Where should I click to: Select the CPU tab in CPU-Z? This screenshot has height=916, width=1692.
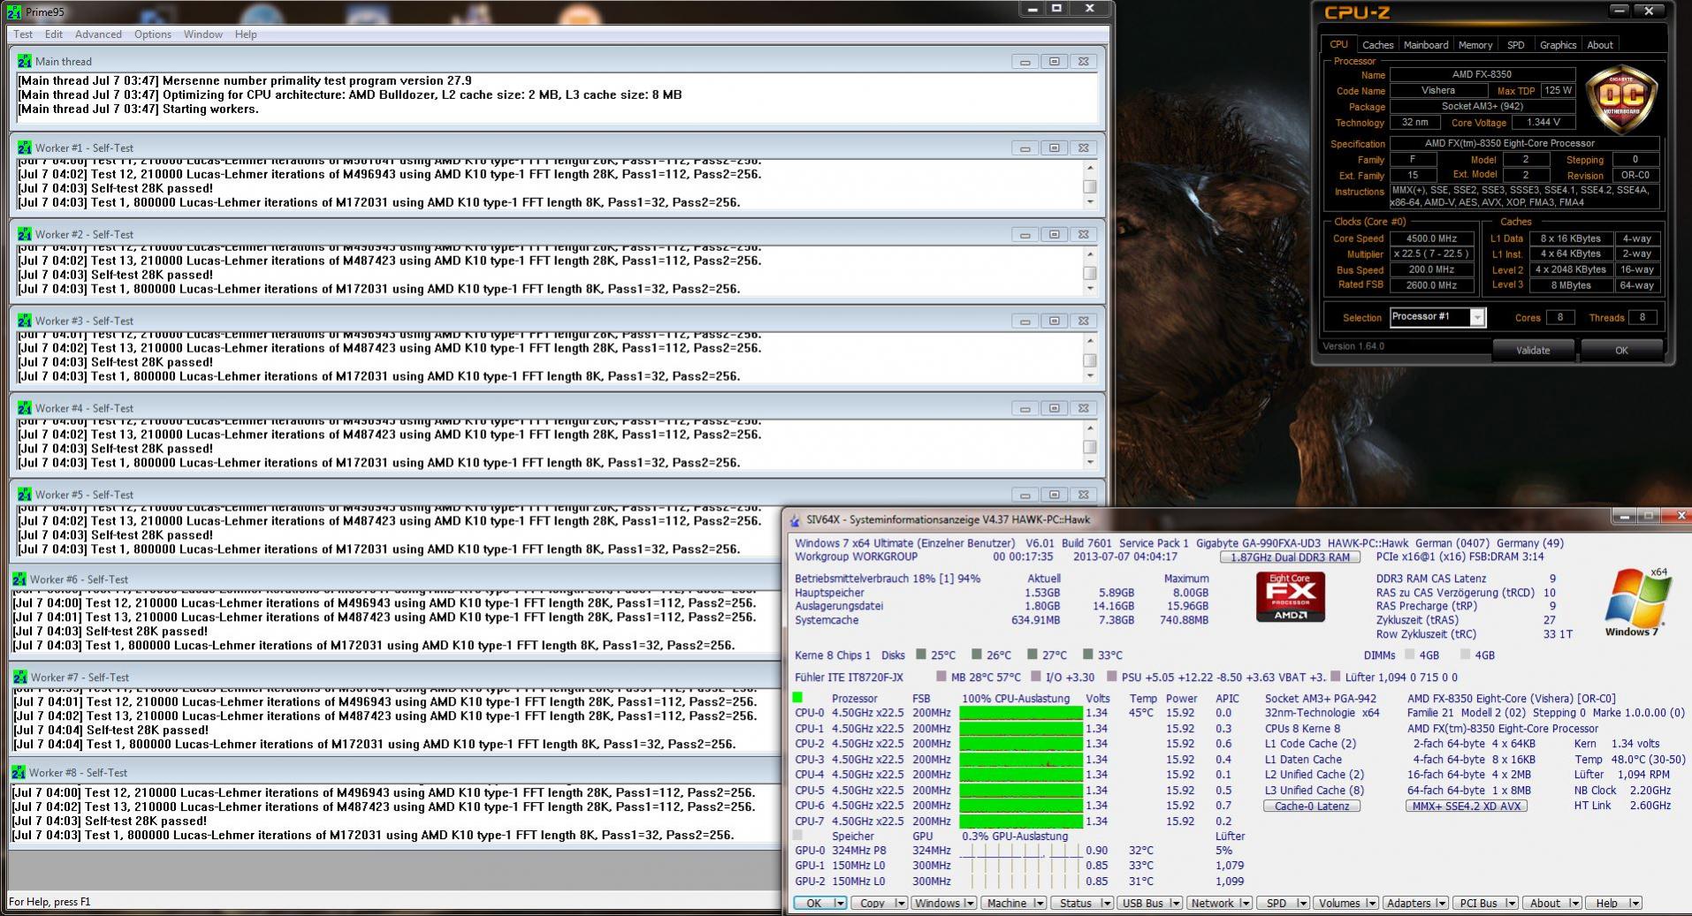coord(1339,44)
